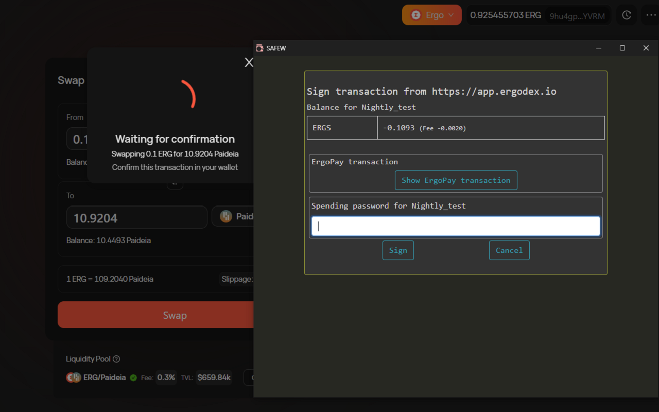Open transaction history clock icon
Screen dimensions: 659x412
click(x=627, y=15)
